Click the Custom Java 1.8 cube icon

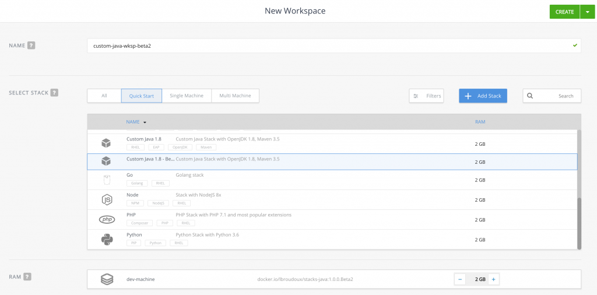[x=106, y=143]
